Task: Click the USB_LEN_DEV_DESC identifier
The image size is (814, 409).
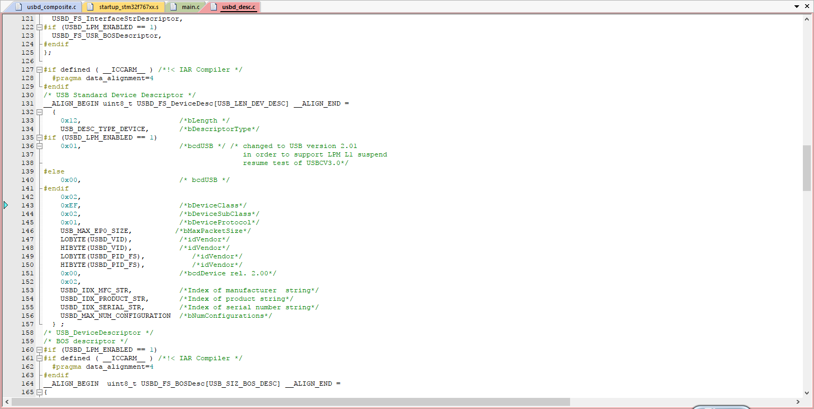Action: coord(251,103)
